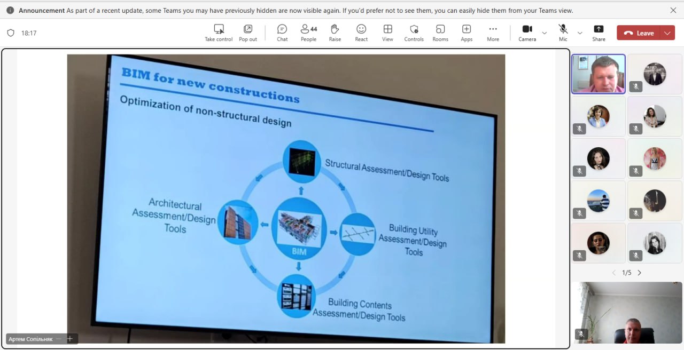Viewport: 684px width, 350px height.
Task: Open the Controls menu
Action: [x=414, y=33]
